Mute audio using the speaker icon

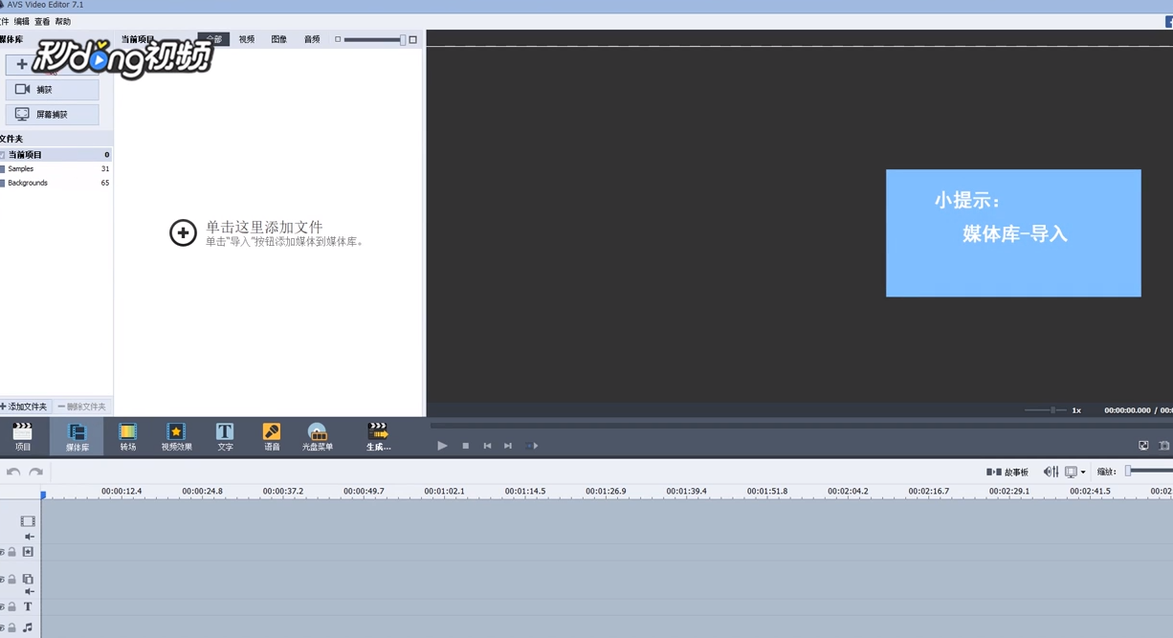coord(29,537)
